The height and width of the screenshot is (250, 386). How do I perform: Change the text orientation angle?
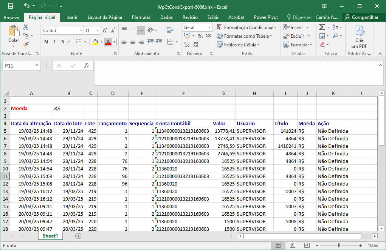click(150, 30)
